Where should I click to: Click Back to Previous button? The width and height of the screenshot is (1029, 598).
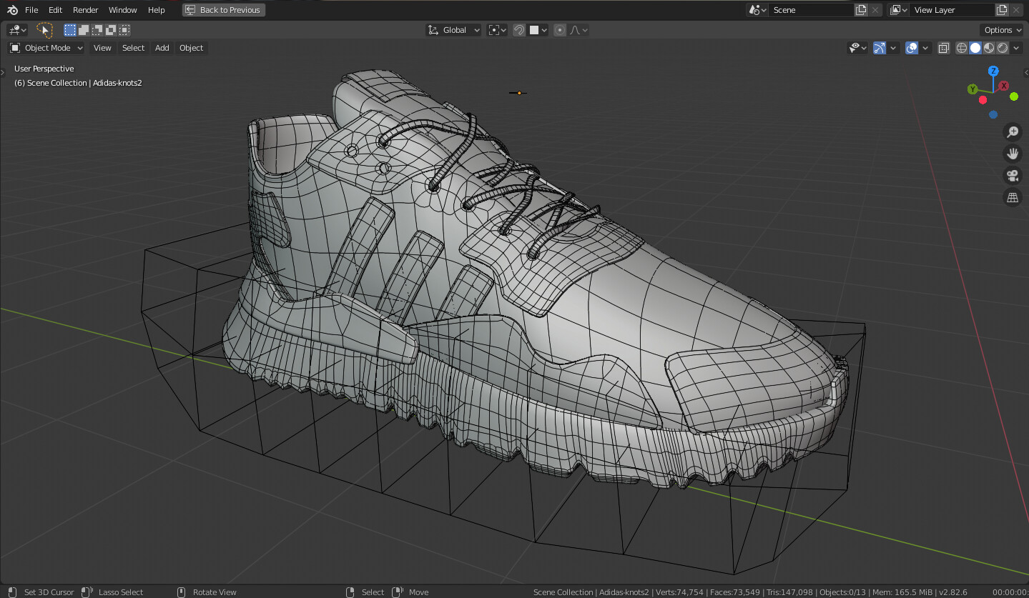[x=223, y=10]
